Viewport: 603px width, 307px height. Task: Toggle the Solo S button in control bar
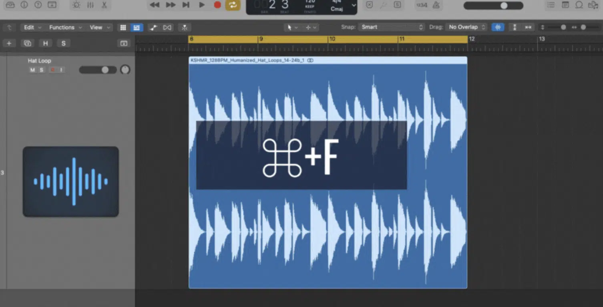click(x=397, y=5)
